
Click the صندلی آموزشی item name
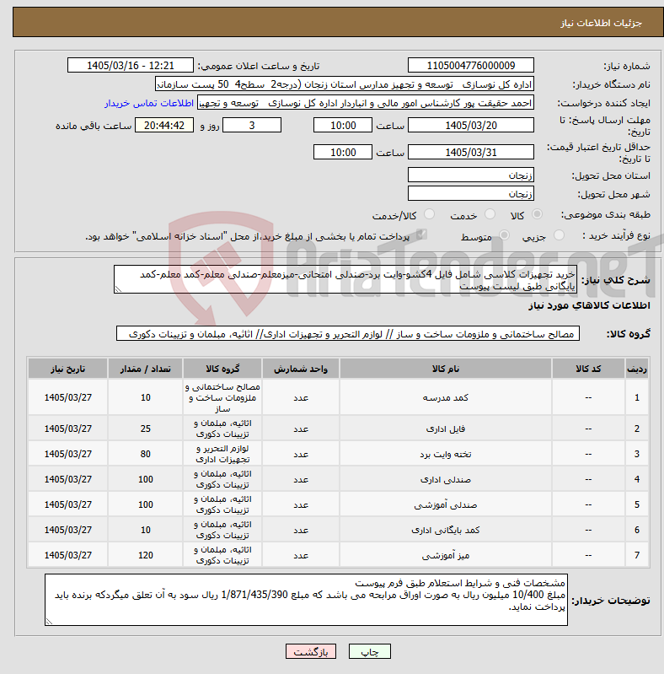pos(446,505)
